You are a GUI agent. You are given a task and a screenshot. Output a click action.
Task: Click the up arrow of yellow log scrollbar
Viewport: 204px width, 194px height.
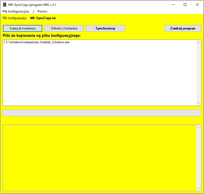click(x=199, y=127)
